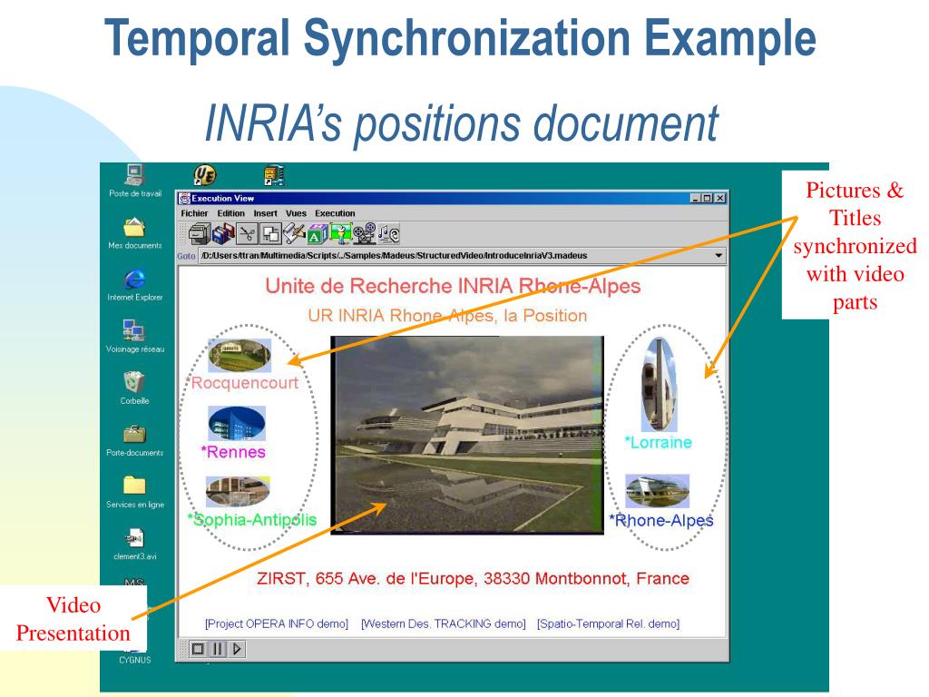Select the clement3.avi file icon
This screenshot has width=929, height=697.
pos(134,544)
